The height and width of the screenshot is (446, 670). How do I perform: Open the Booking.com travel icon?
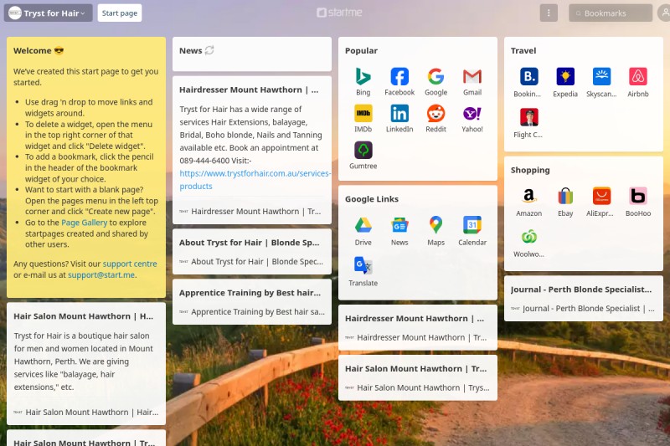529,77
